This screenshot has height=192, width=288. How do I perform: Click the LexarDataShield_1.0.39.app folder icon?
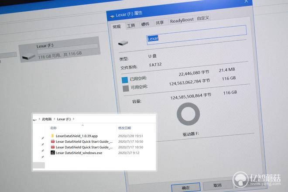[52, 136]
